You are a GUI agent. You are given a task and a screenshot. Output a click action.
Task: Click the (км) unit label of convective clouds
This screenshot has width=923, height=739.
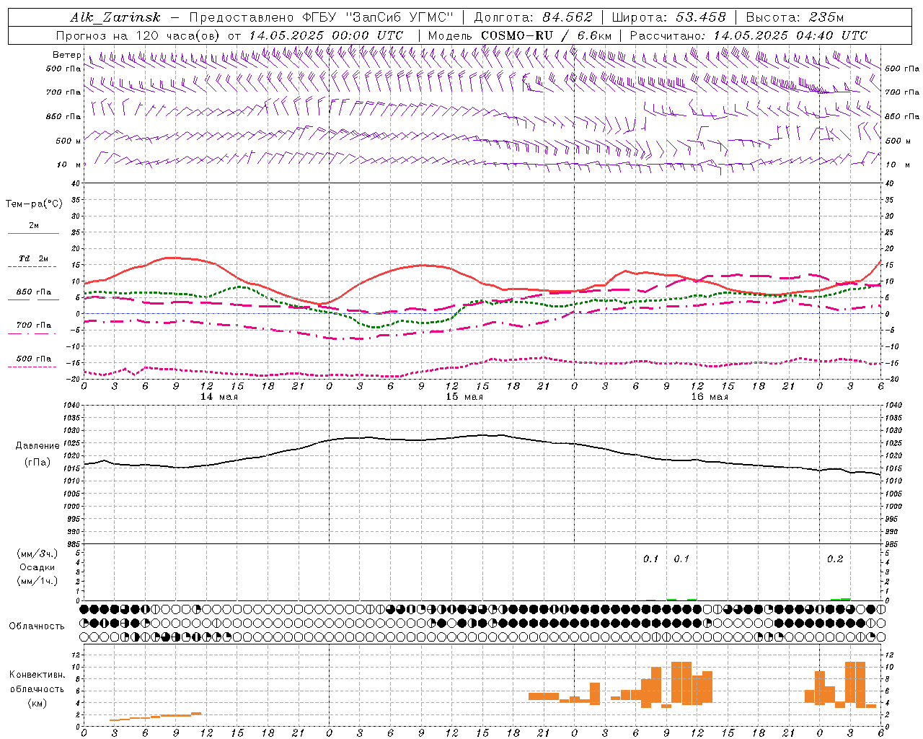tap(37, 703)
